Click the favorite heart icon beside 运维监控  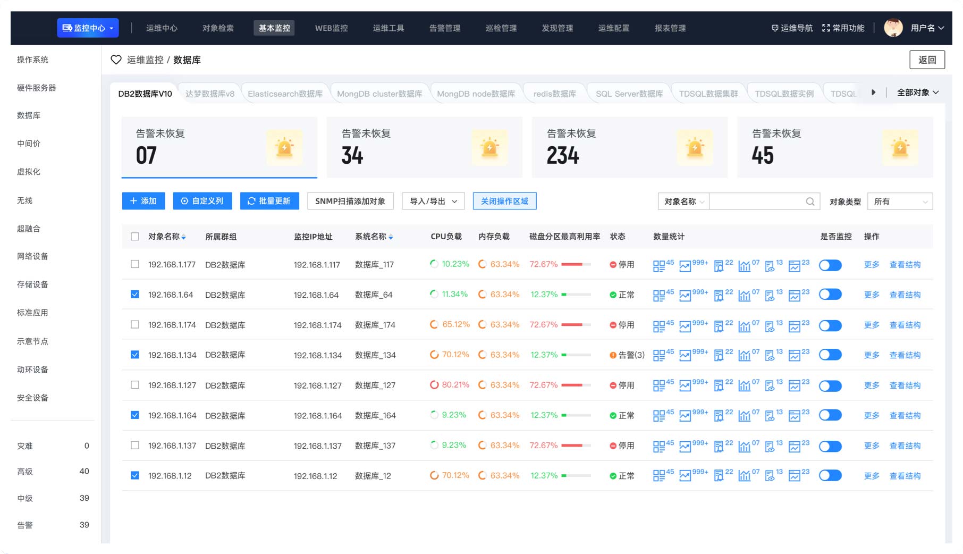click(116, 60)
